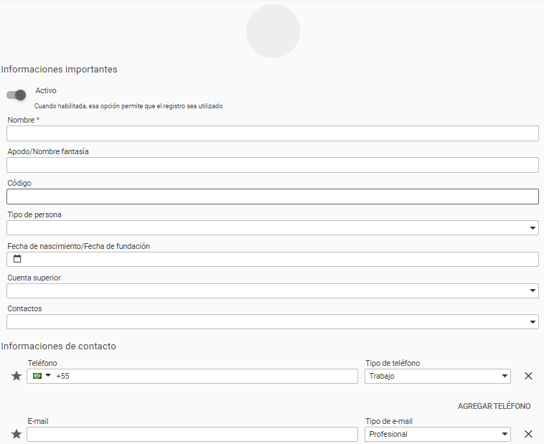544x444 pixels.
Task: Click the round profile picture placeholder
Action: coord(273,32)
